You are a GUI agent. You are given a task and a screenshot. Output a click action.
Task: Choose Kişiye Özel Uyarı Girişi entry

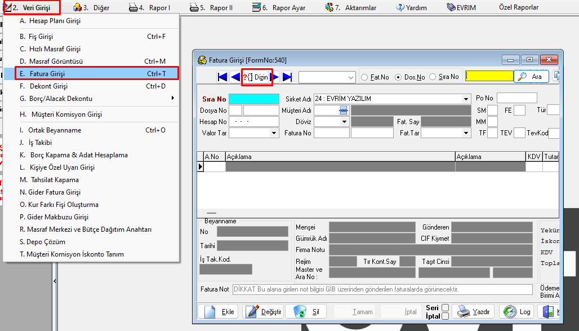point(91,167)
